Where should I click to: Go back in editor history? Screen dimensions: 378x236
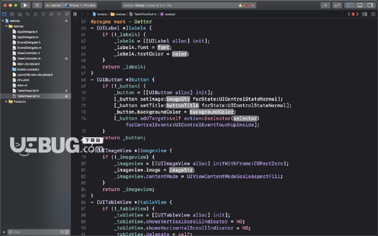click(x=82, y=14)
